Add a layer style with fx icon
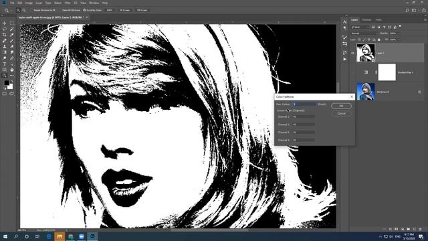 [x=391, y=229]
